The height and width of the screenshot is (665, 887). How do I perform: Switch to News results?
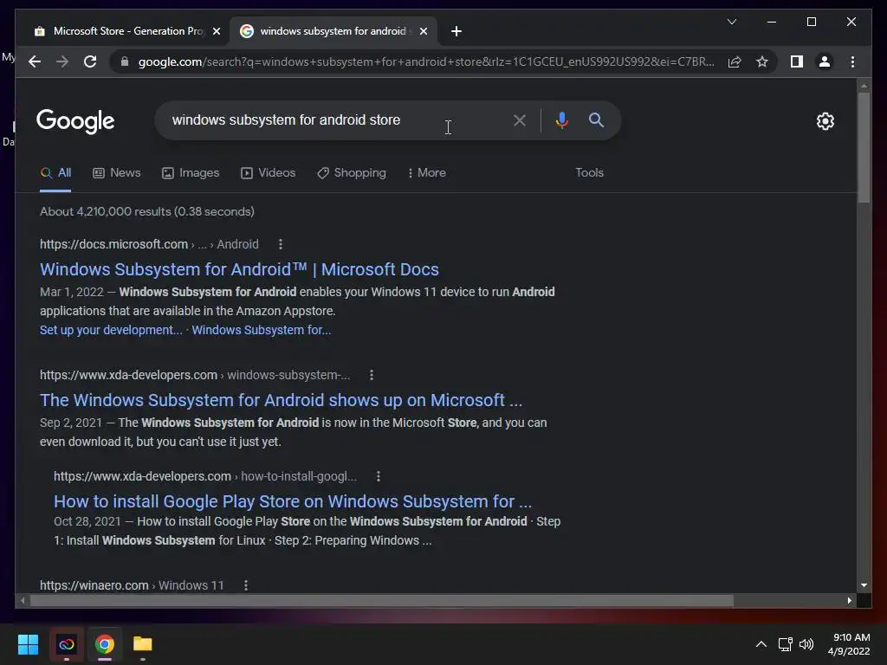[117, 173]
